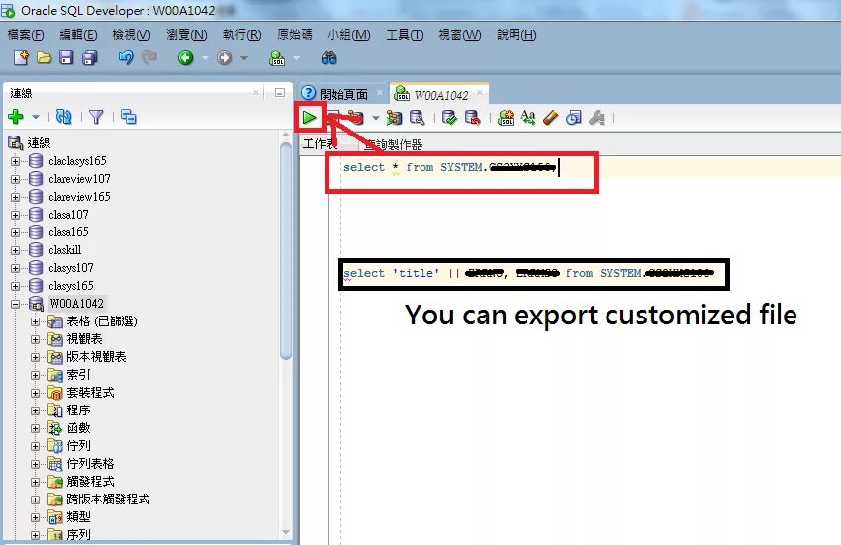Click the Save All icon
The height and width of the screenshot is (545, 841).
coord(90,57)
